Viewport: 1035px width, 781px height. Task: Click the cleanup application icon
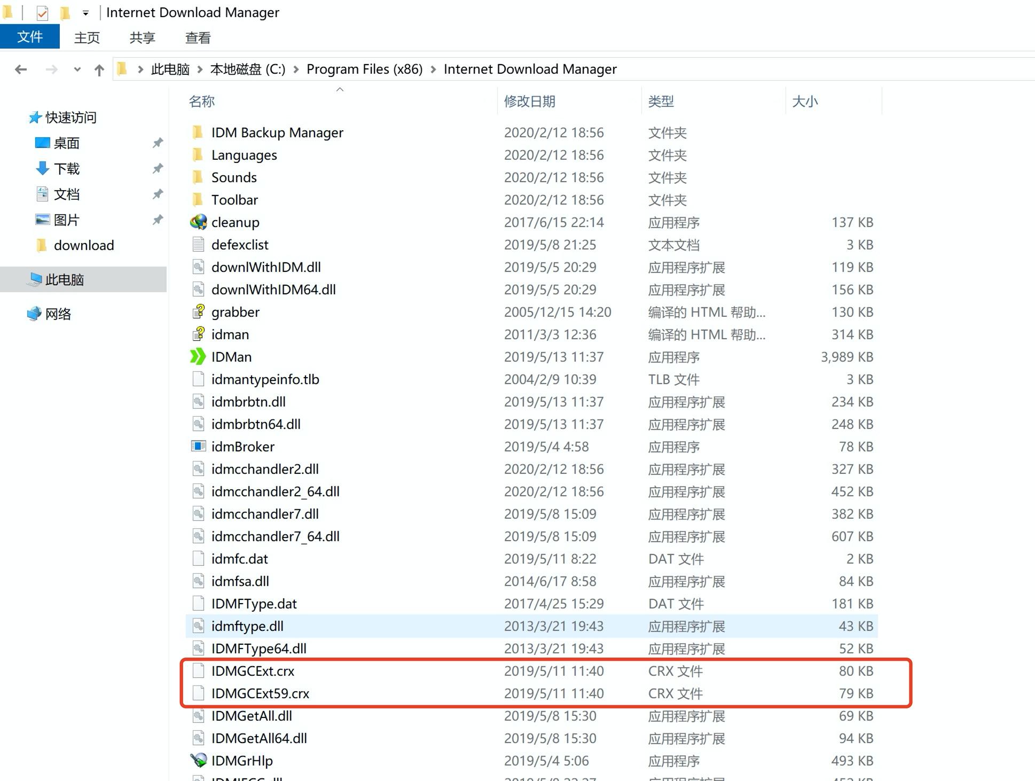coord(198,222)
